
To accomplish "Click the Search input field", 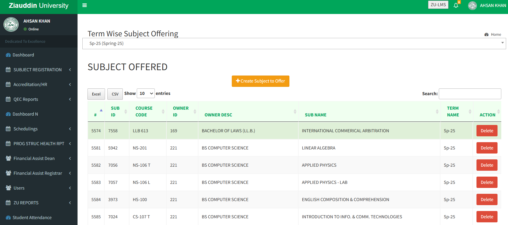I will point(470,94).
